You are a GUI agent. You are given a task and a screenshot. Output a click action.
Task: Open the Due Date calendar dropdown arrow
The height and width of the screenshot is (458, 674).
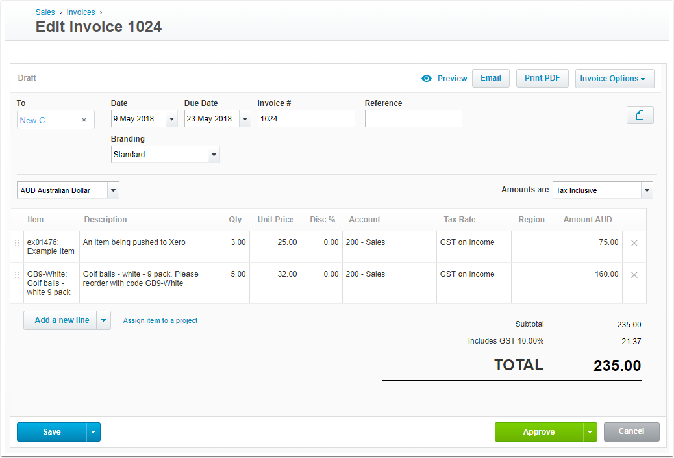pos(245,119)
